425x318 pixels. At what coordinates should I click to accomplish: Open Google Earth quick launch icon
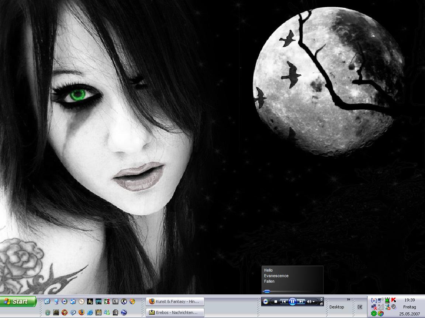[x=124, y=312]
